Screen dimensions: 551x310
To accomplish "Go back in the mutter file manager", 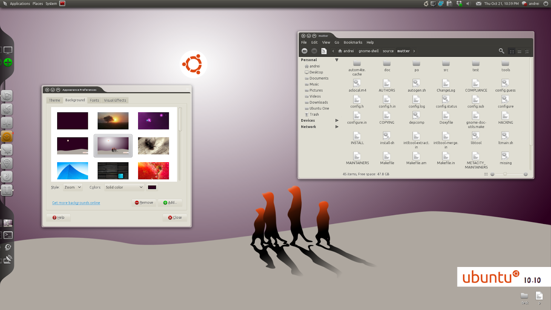I will (304, 51).
